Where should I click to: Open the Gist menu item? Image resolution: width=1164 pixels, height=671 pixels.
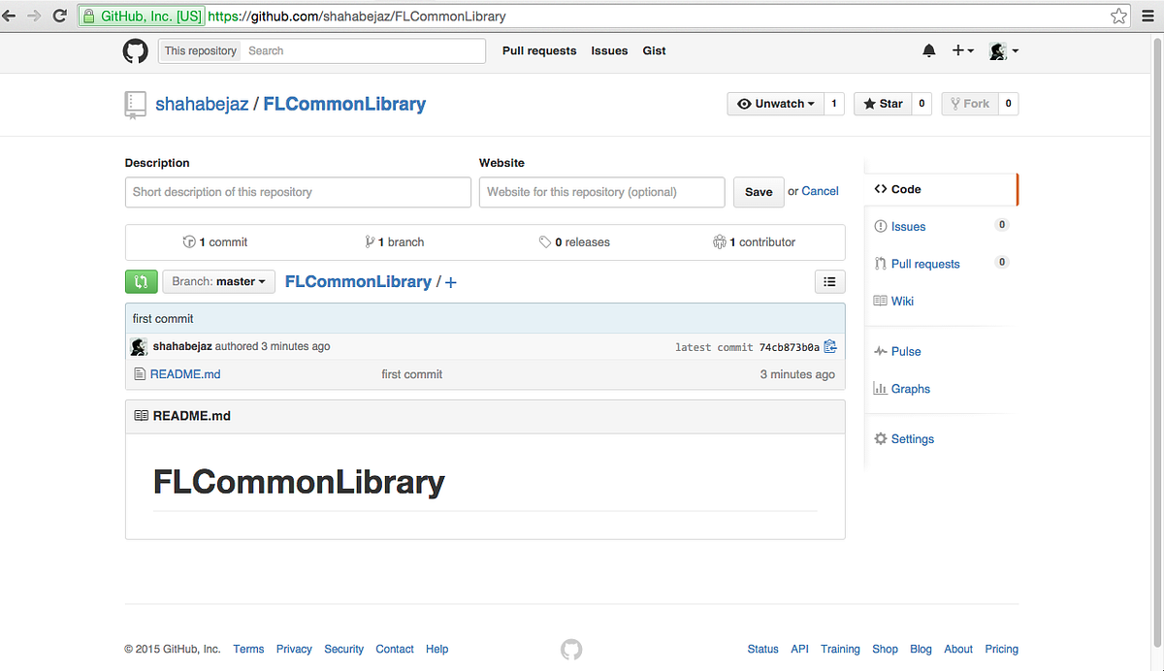pyautogui.click(x=654, y=50)
